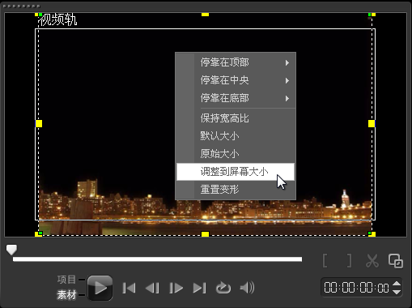Click the 视频轨 label in preview

(x=57, y=20)
